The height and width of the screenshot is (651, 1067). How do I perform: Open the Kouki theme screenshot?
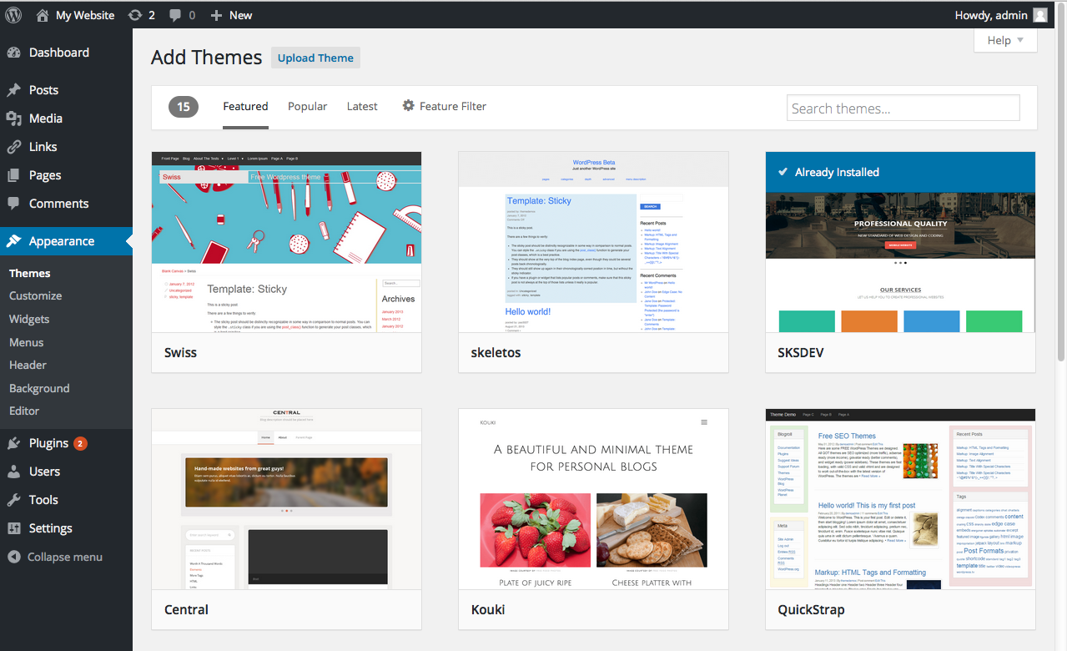pyautogui.click(x=593, y=499)
